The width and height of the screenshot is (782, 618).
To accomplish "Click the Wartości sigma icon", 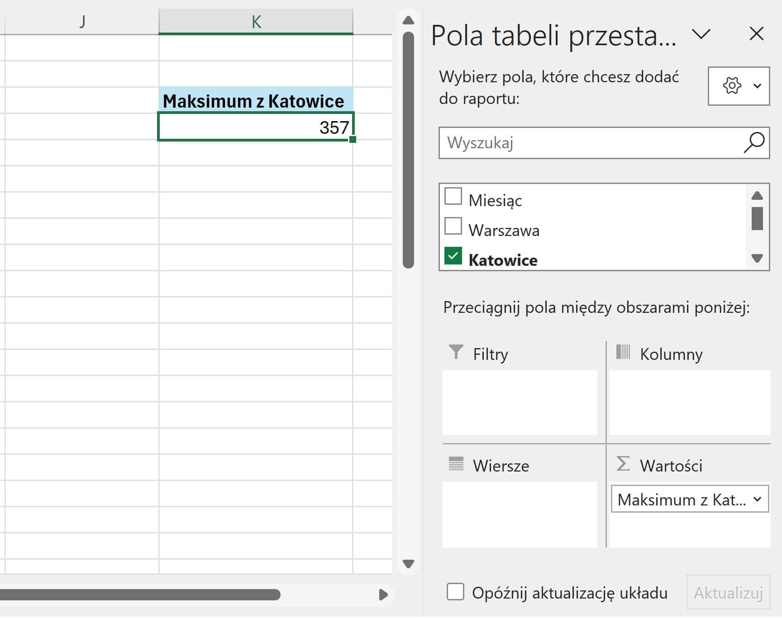I will point(623,464).
